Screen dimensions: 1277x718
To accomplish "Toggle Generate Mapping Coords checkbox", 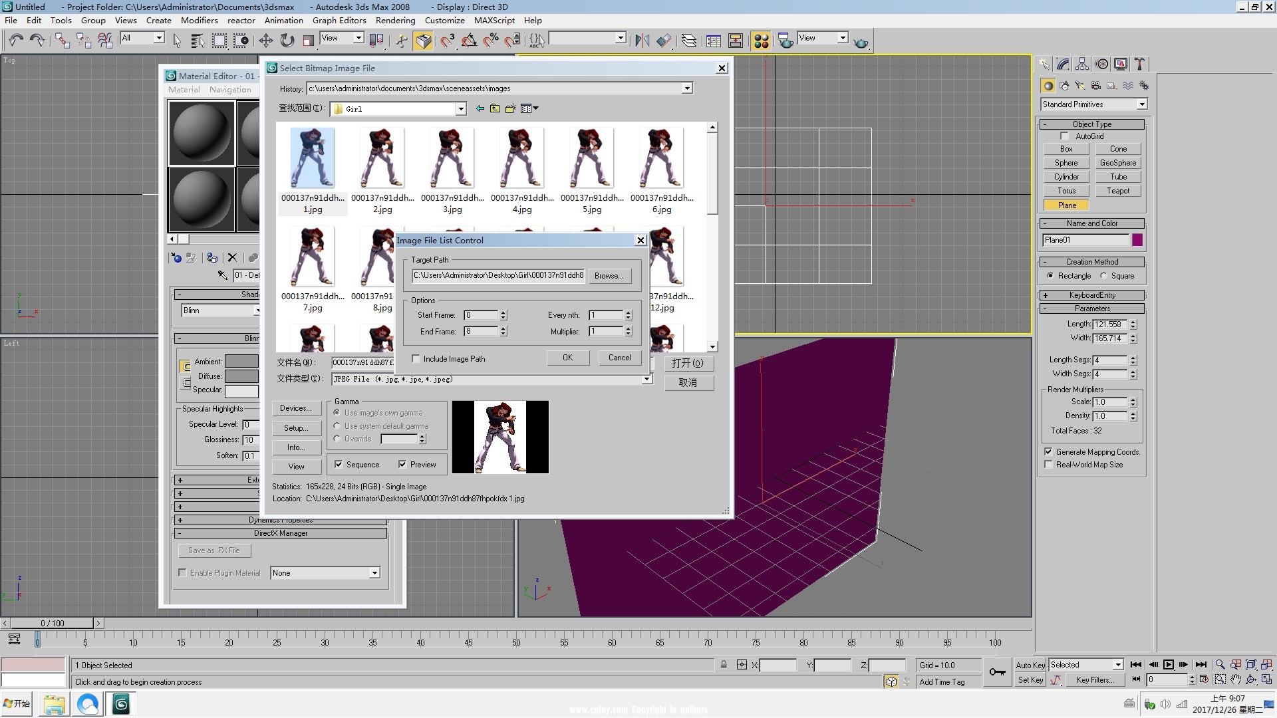I will (1048, 451).
